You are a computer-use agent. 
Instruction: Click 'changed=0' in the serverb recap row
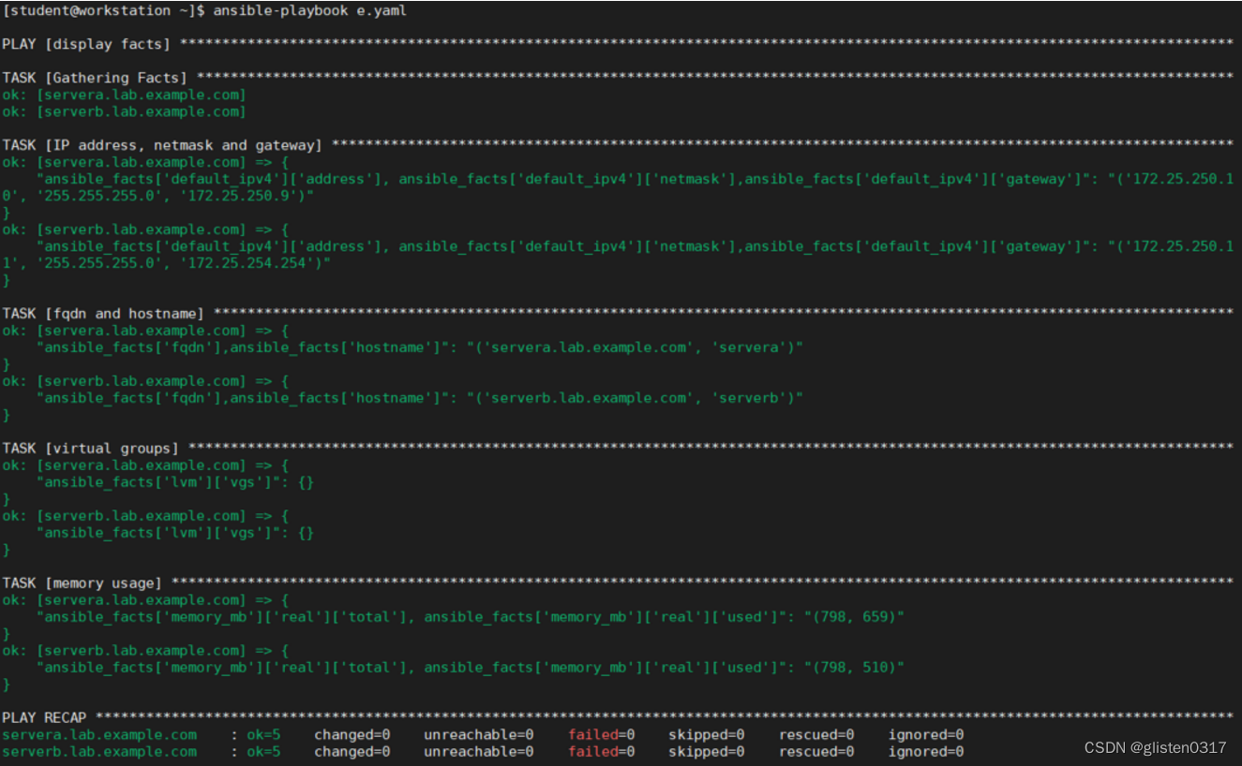pos(352,752)
